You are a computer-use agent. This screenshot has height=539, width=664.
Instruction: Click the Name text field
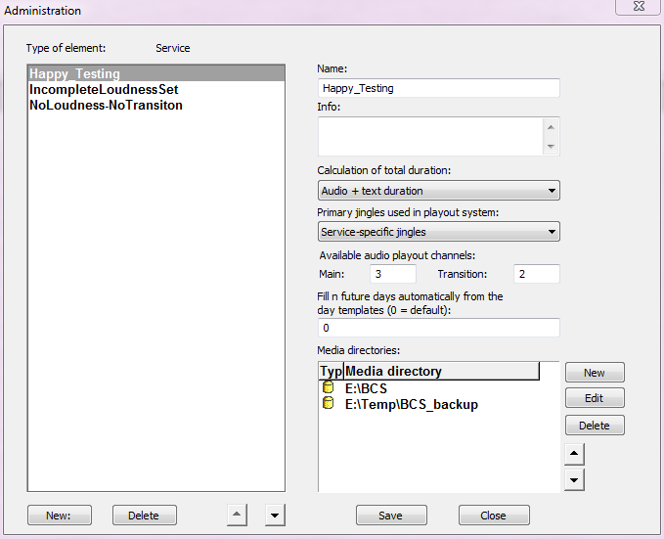click(438, 88)
